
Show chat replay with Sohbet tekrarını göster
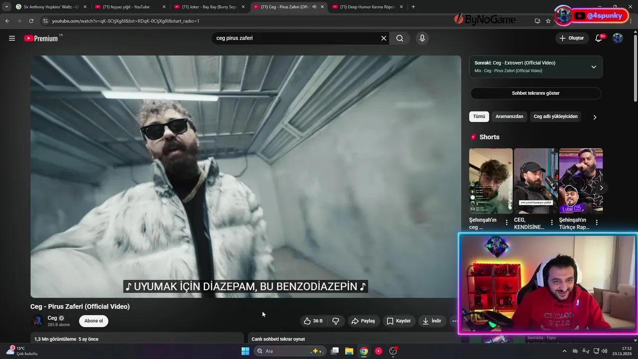[x=536, y=93]
